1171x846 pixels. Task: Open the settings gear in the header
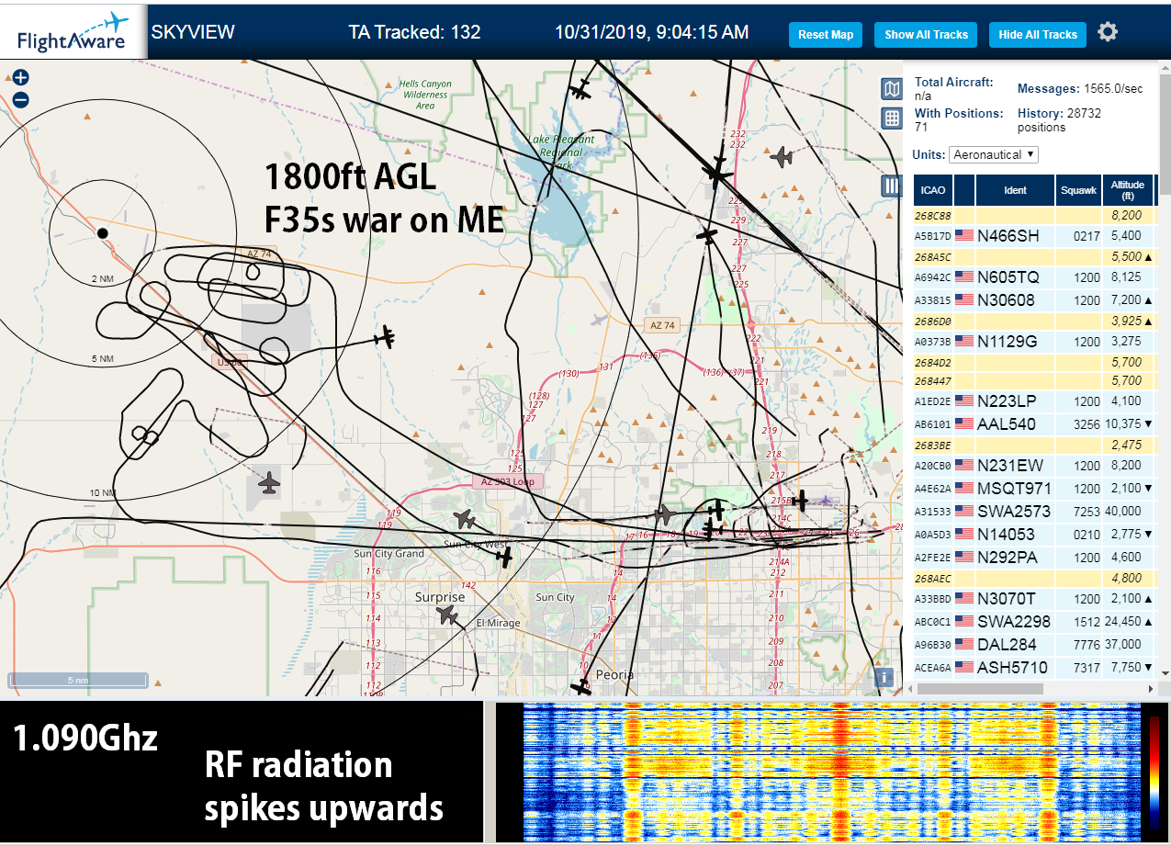pyautogui.click(x=1108, y=32)
